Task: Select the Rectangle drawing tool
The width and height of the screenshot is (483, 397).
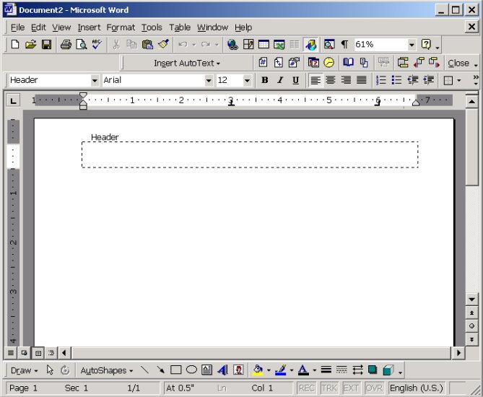Action: point(175,370)
